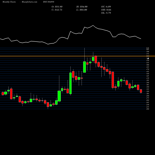This screenshot has height=155, width=155.
Task: Click the 440 price axis label
Action: click(148, 74)
